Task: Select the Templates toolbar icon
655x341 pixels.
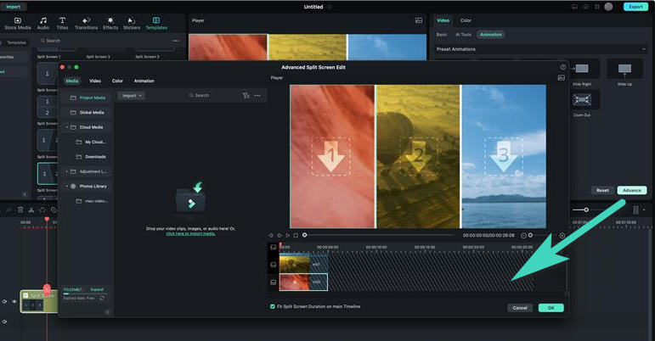Action: click(x=156, y=24)
